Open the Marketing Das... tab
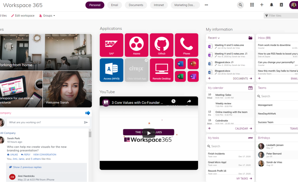Image resolution: width=298 pixels, height=182 pixels. [185, 5]
